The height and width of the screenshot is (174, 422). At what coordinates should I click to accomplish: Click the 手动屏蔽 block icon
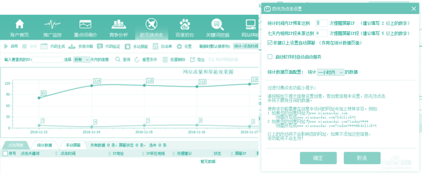[x=127, y=47]
